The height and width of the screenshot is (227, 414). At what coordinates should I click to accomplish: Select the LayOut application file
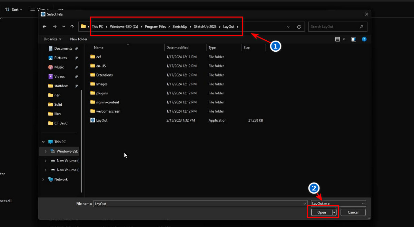click(101, 120)
